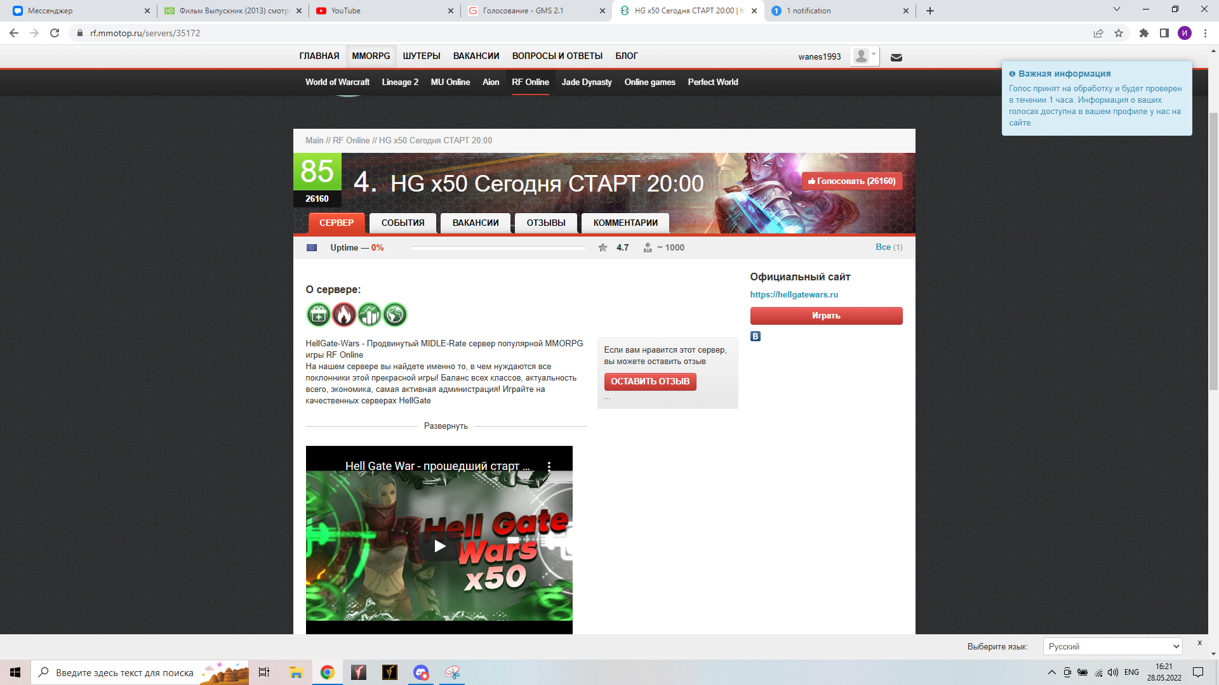Click the Uptime progress bar
Viewport: 1219px width, 685px height.
pyautogui.click(x=498, y=248)
